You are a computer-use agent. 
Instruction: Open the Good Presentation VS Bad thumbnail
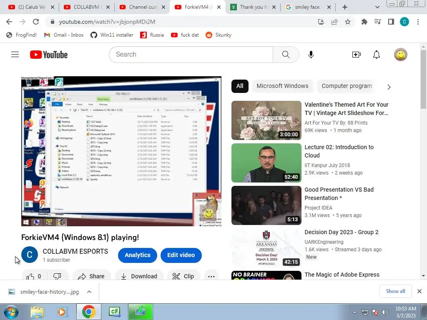pyautogui.click(x=266, y=205)
